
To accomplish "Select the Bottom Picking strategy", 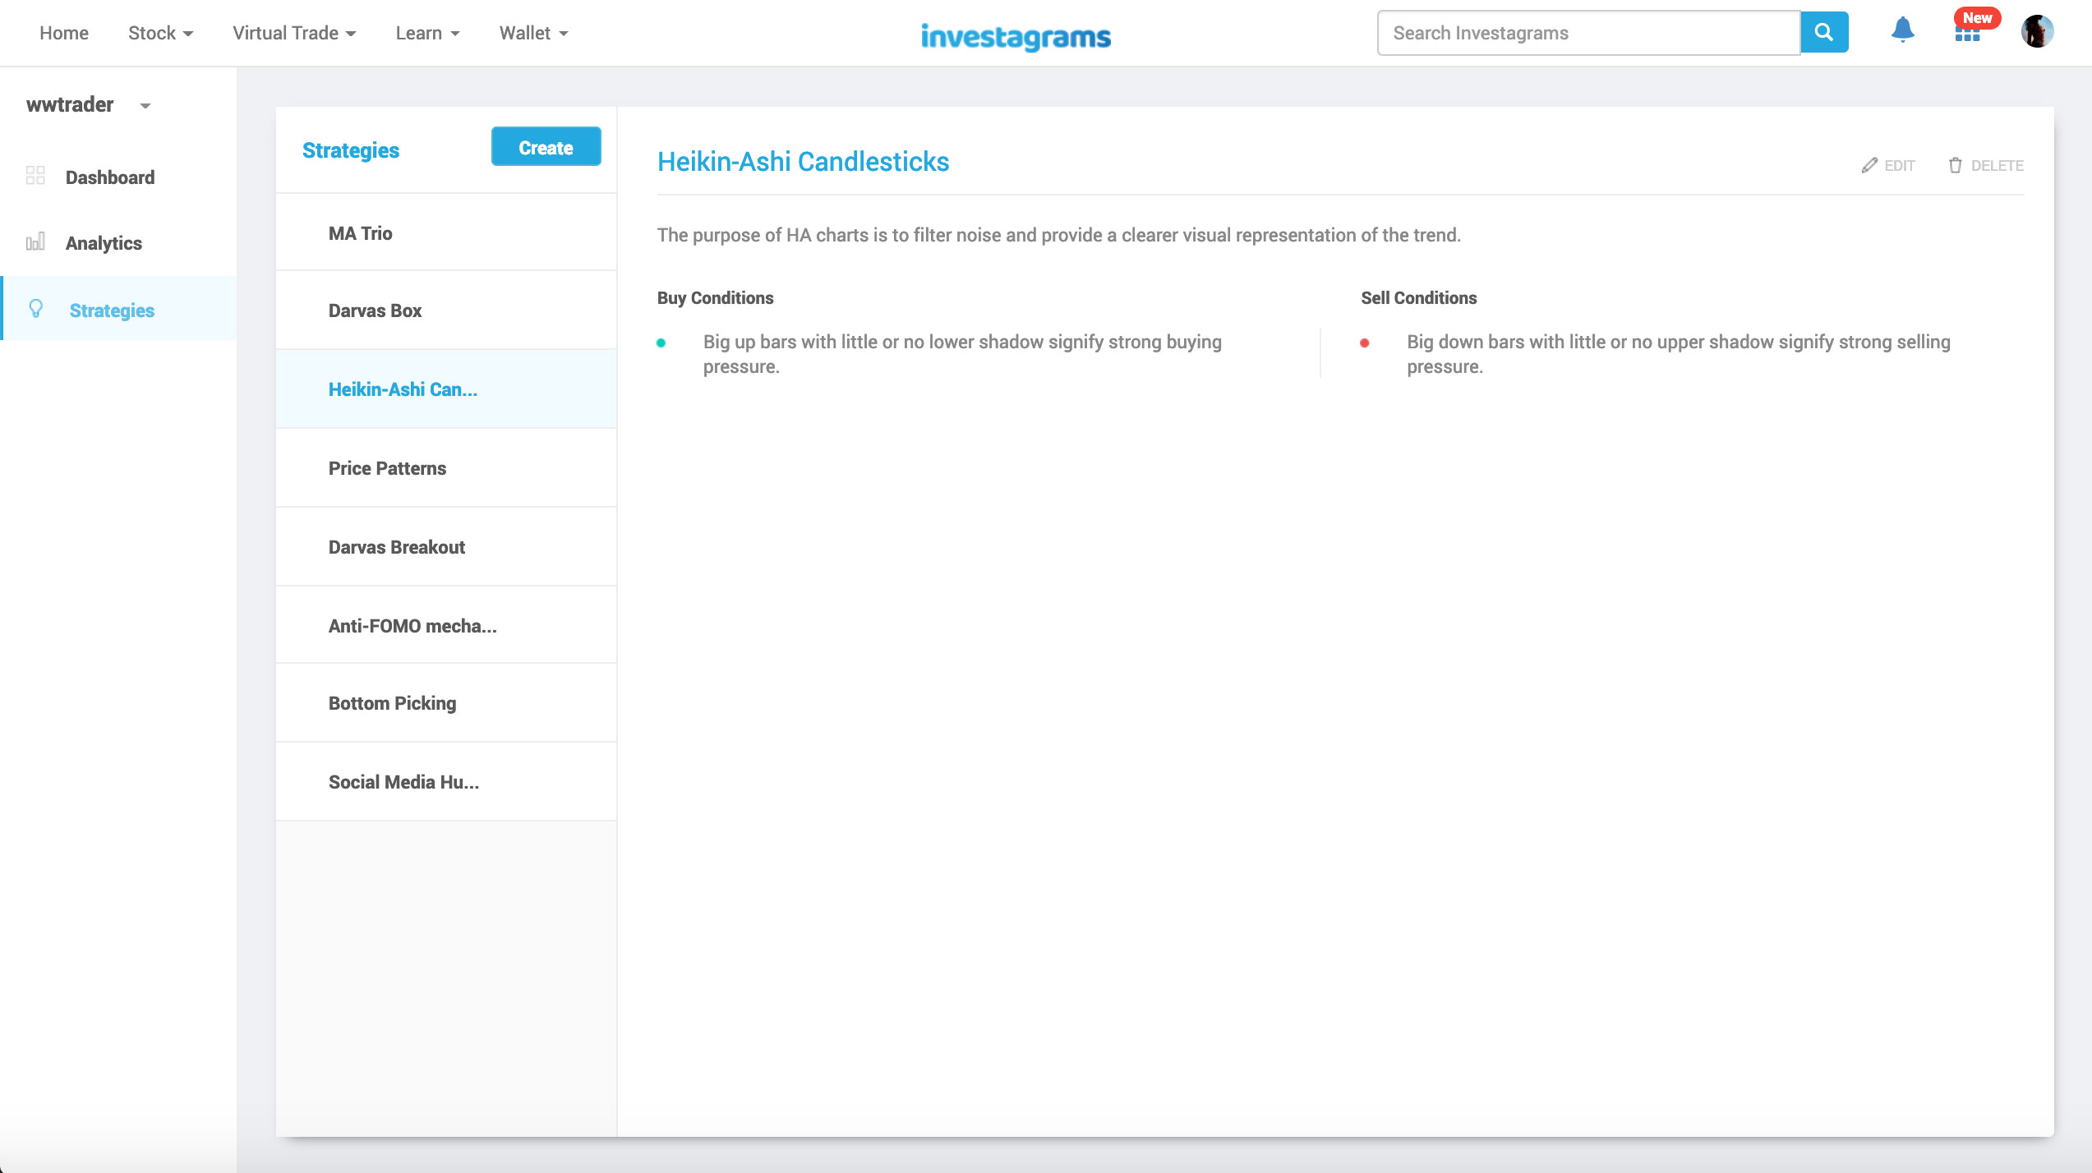I will coord(446,702).
